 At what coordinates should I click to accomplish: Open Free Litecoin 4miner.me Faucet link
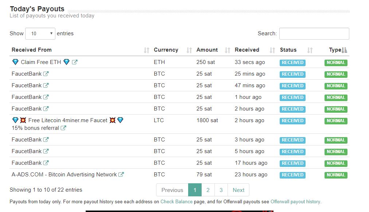pos(67,120)
